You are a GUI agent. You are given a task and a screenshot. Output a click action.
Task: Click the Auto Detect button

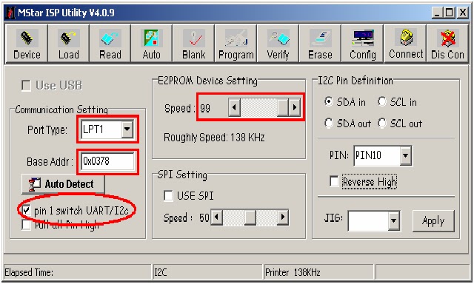(63, 184)
